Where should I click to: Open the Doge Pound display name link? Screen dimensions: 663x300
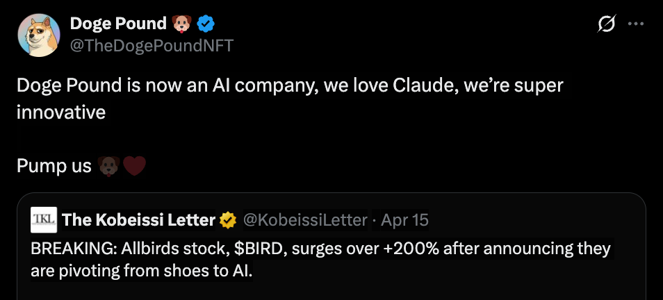pos(118,24)
